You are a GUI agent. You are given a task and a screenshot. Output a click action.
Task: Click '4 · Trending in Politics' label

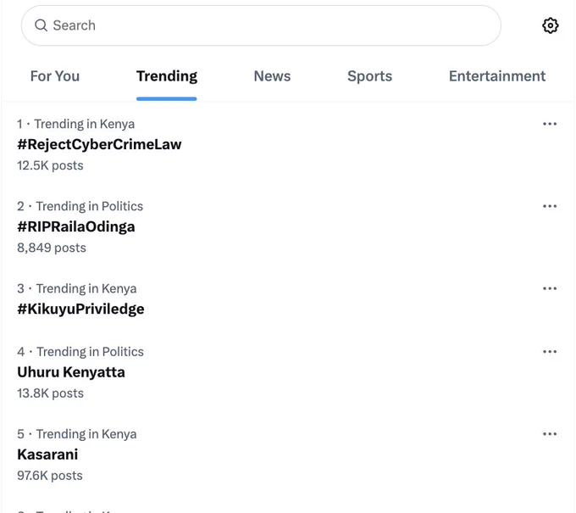80,352
